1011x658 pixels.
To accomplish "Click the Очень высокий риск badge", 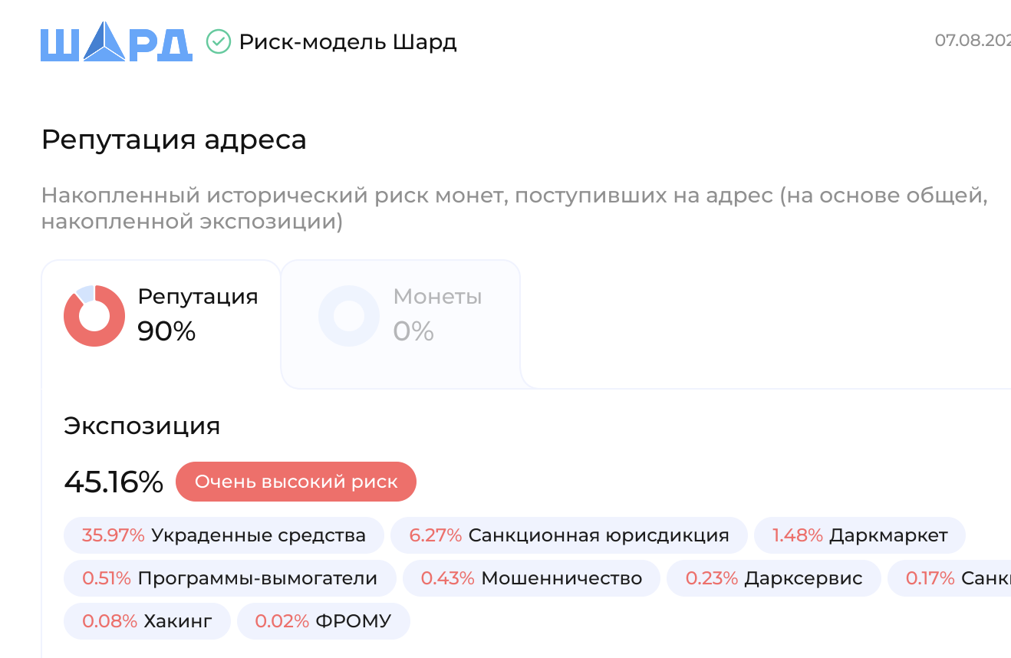I will 296,482.
